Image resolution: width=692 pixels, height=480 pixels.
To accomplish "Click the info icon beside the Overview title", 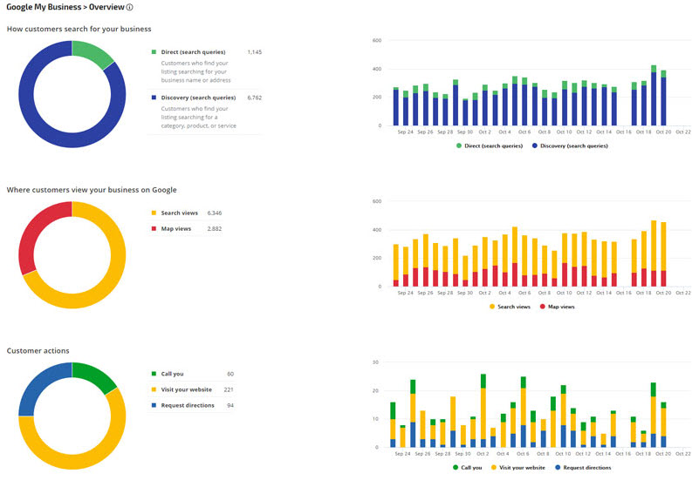I will 130,8.
